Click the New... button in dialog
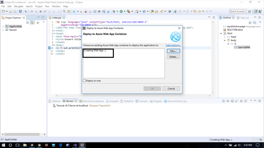264x148 pixels. [173, 51]
